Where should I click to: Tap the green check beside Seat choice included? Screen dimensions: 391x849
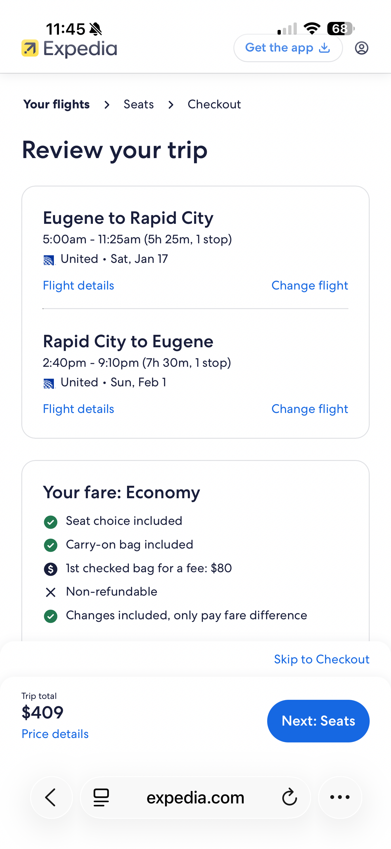pos(50,522)
